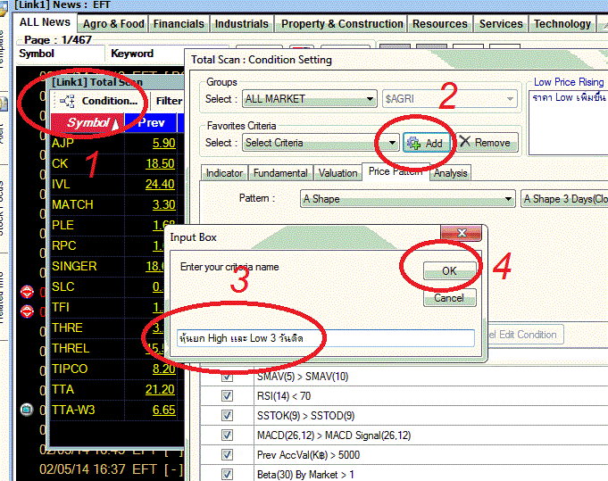Select RPC symbol in scan list

64,245
